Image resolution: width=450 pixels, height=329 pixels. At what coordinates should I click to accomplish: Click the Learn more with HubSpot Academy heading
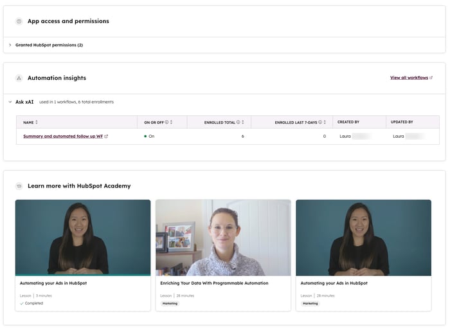(79, 186)
